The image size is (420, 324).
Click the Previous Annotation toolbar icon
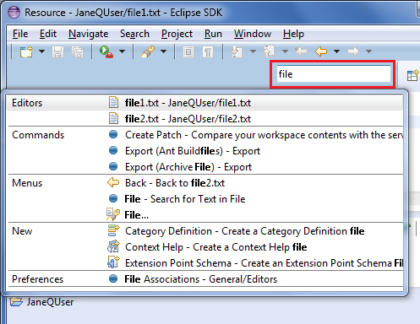(269, 51)
